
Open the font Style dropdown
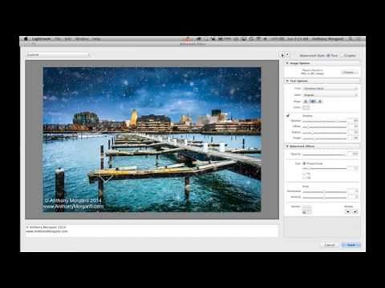pyautogui.click(x=330, y=95)
